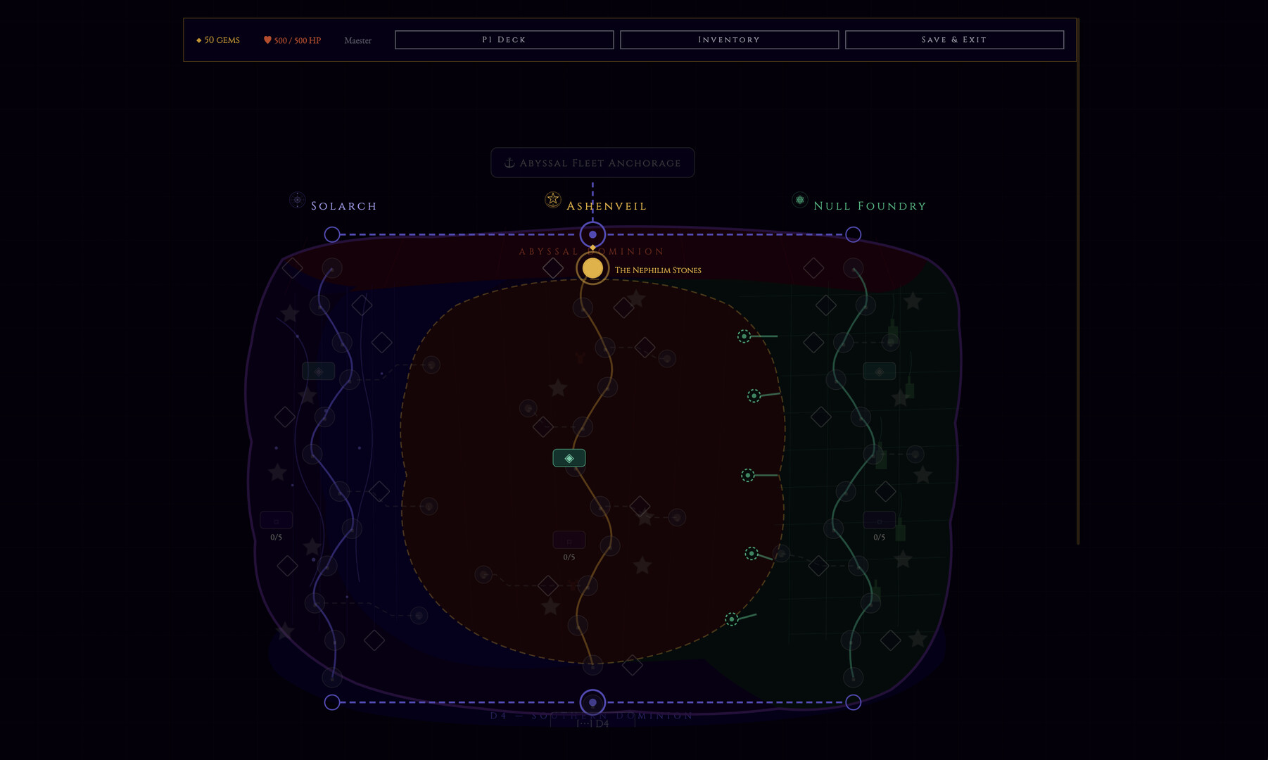Select the top-right purple ring under Null Foundry

tap(853, 234)
